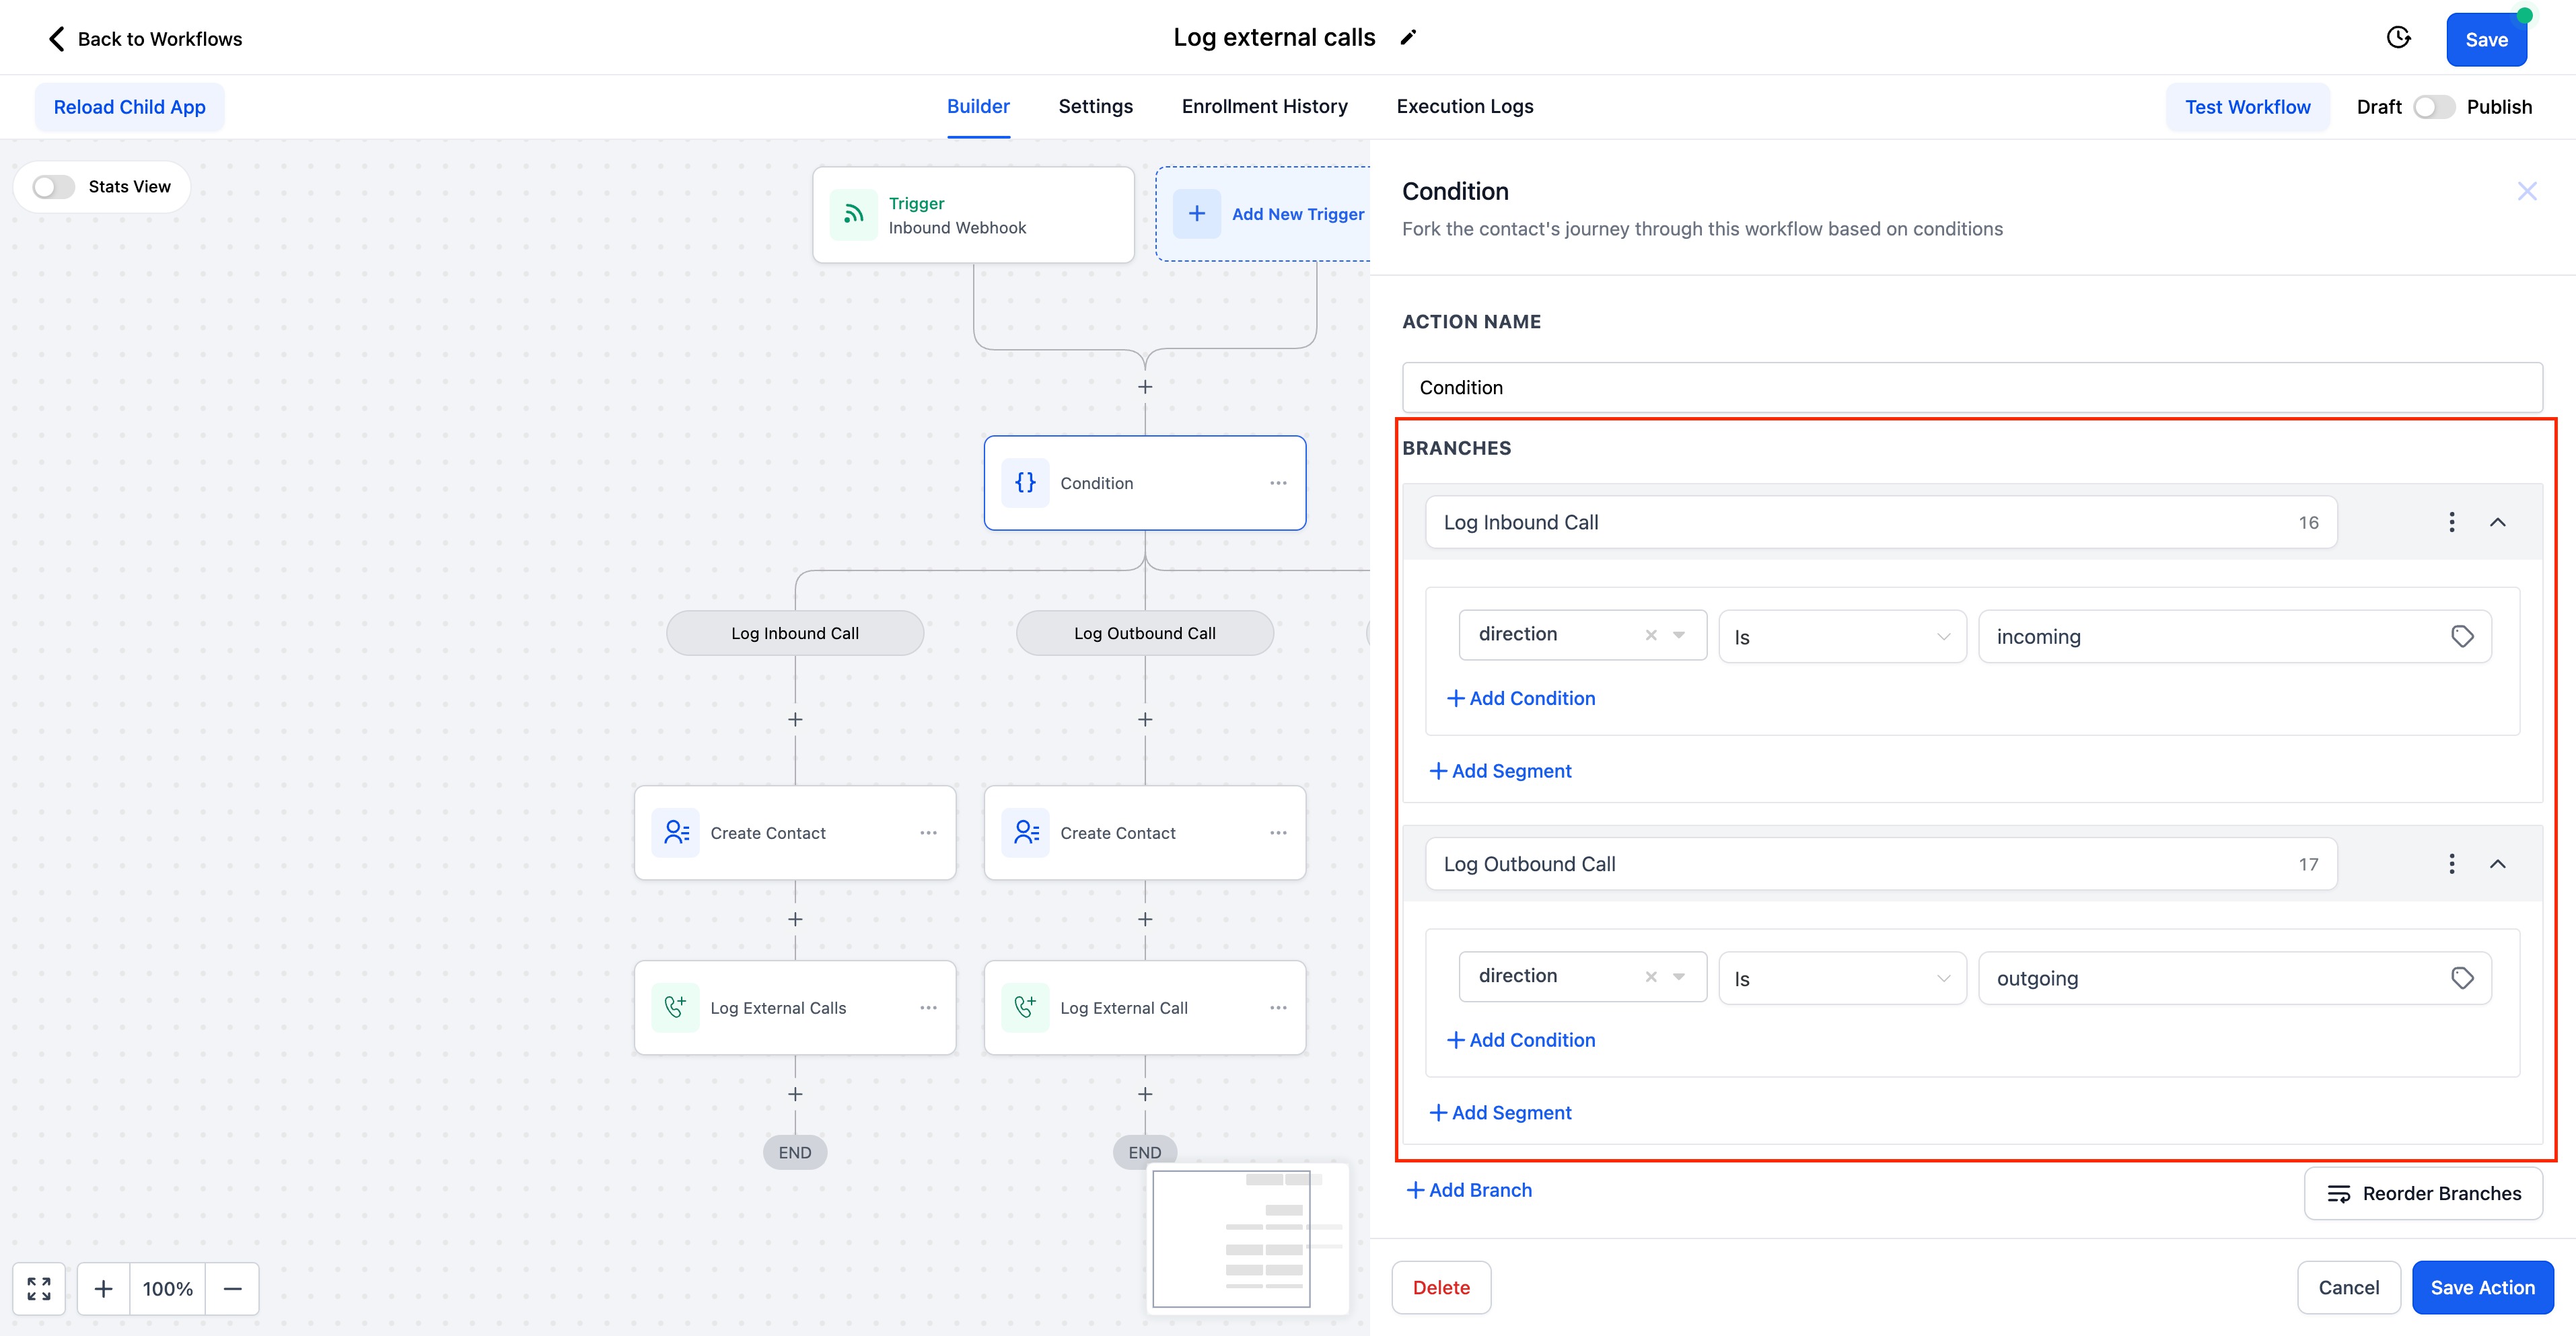Zoom in with the plus icon
Image resolution: width=2576 pixels, height=1336 pixels.
(x=103, y=1288)
